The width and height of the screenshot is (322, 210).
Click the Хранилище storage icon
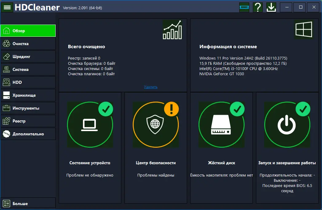[x=6, y=95]
